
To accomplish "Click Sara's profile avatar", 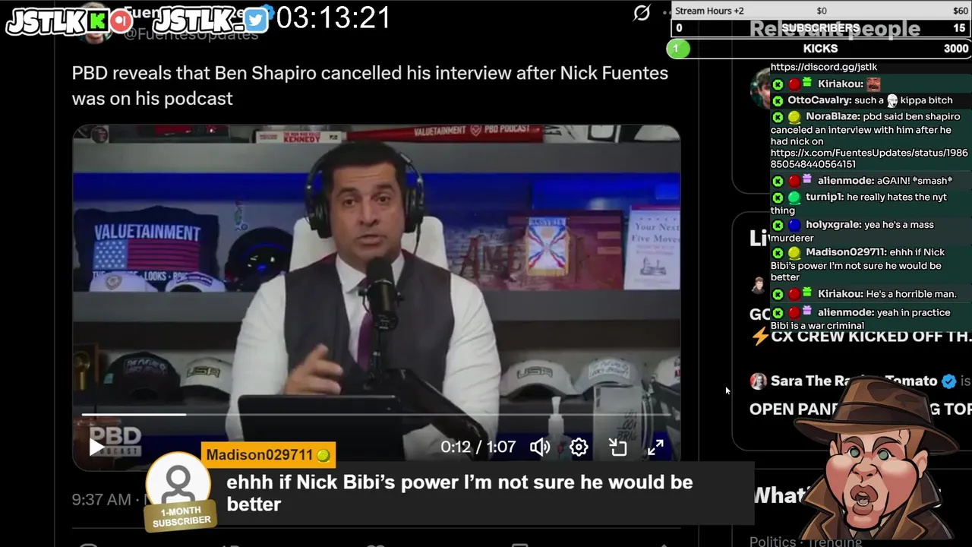I will 758,381.
